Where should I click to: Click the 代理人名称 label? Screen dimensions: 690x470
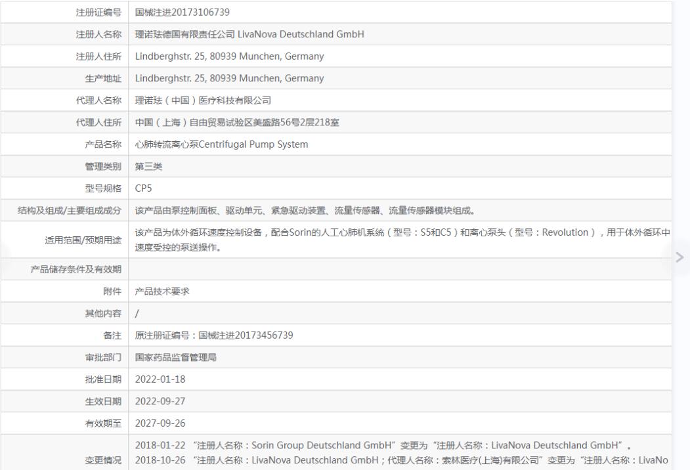pos(98,100)
